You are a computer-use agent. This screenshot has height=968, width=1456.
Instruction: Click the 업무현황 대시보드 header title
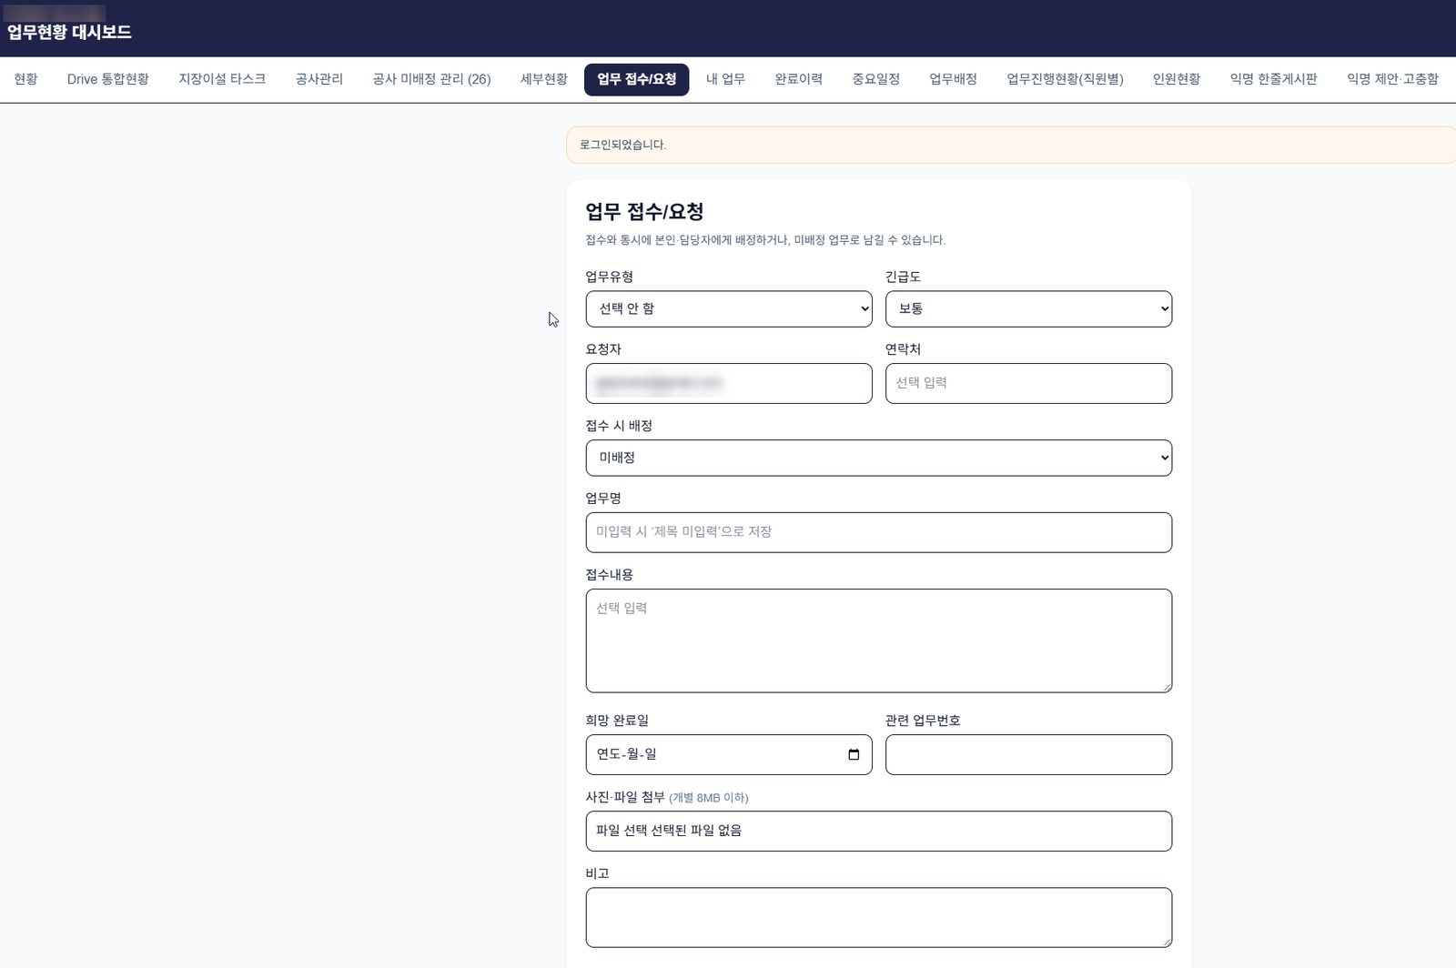[x=69, y=32]
